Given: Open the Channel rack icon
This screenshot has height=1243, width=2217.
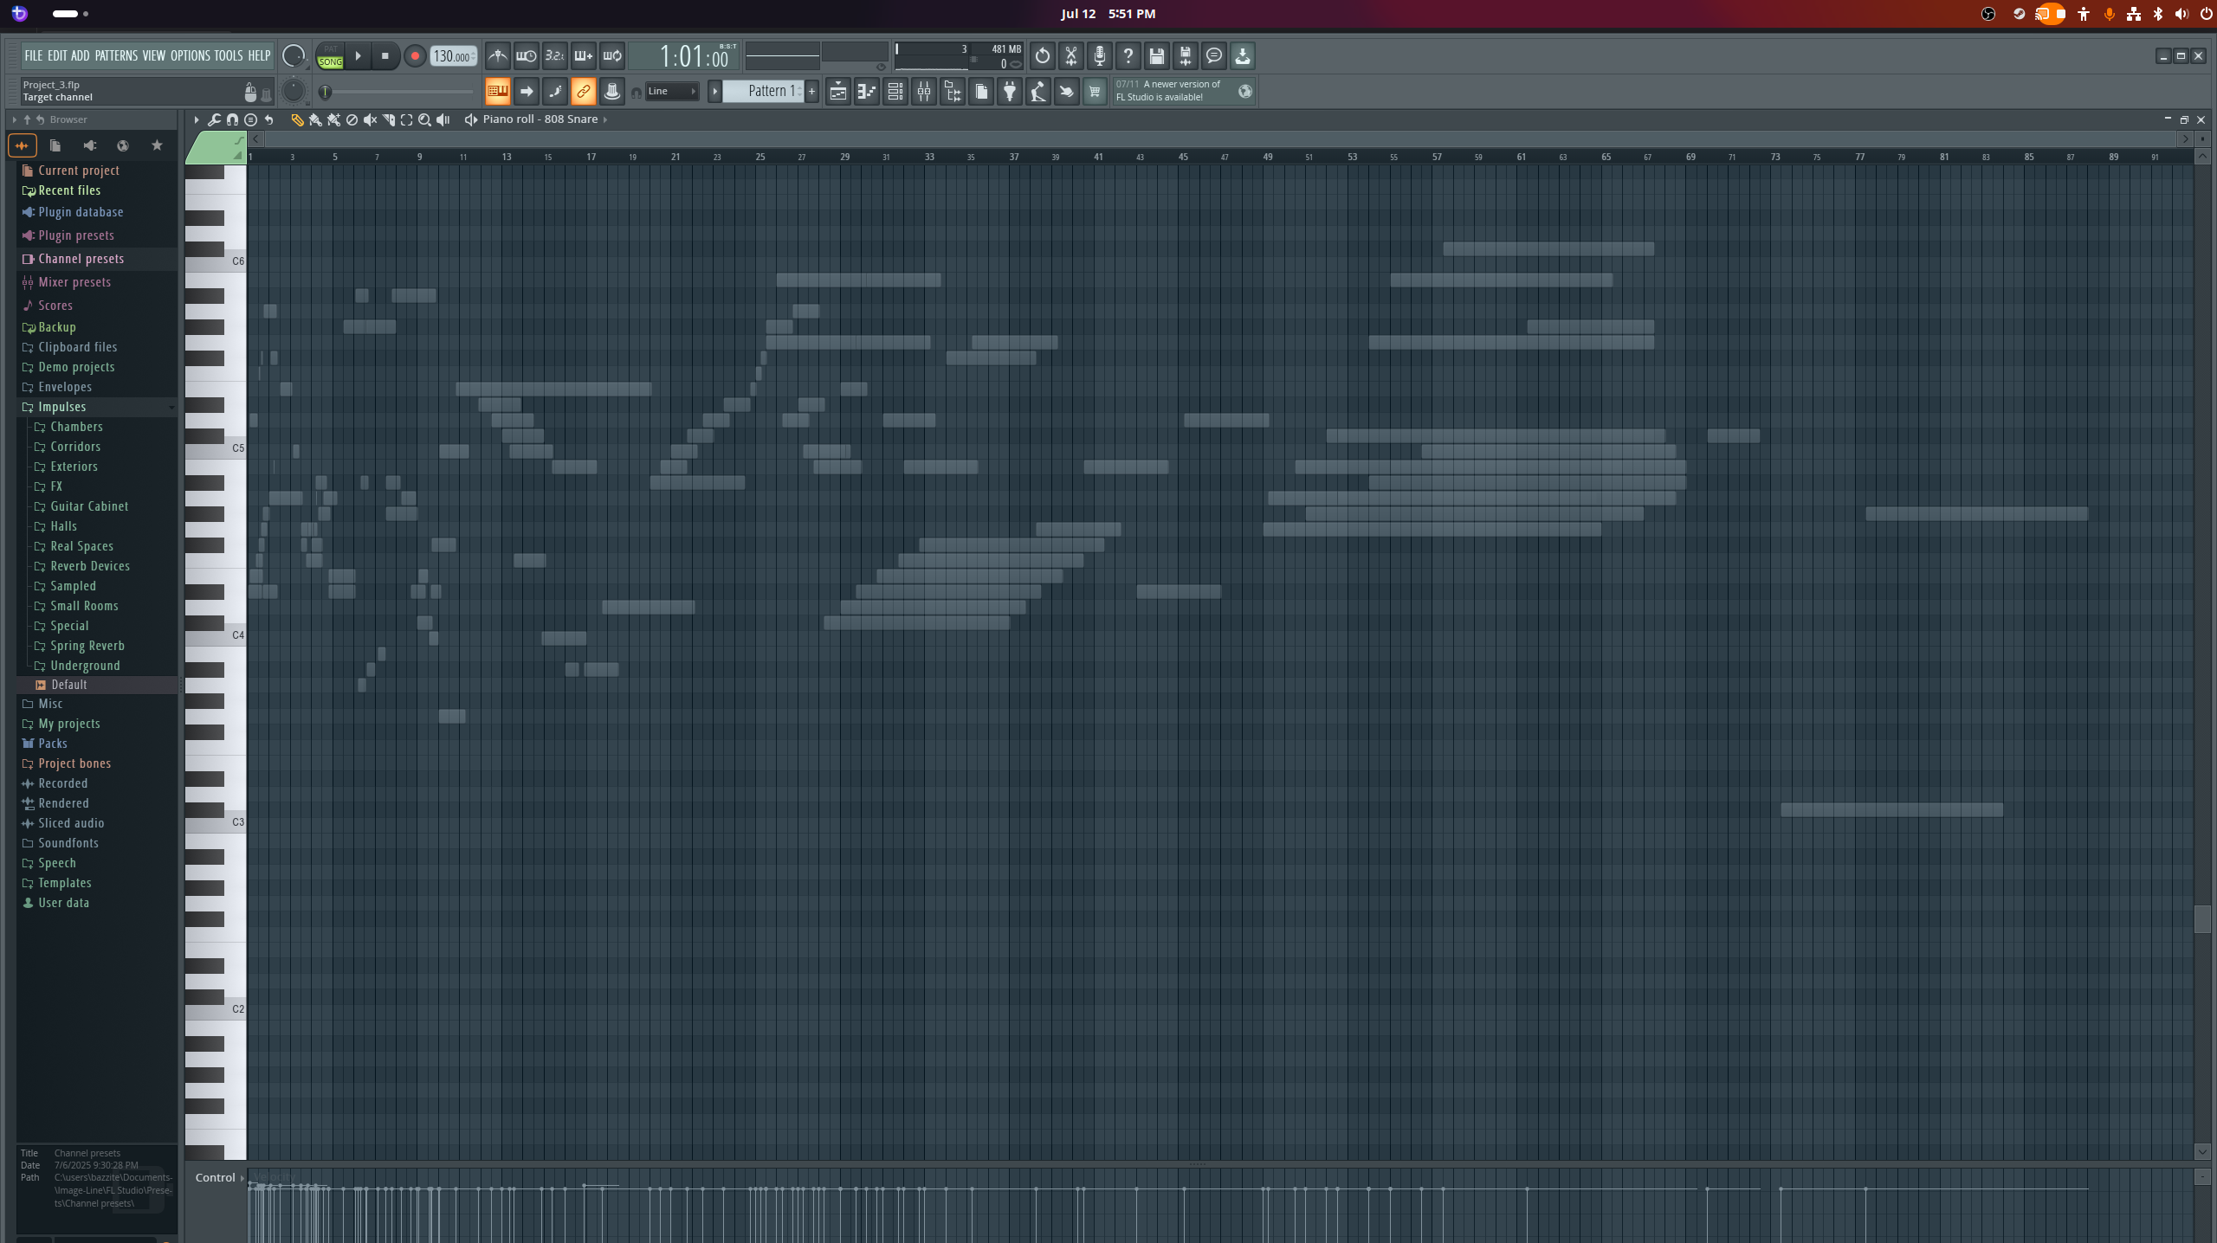Looking at the screenshot, I should (x=895, y=92).
